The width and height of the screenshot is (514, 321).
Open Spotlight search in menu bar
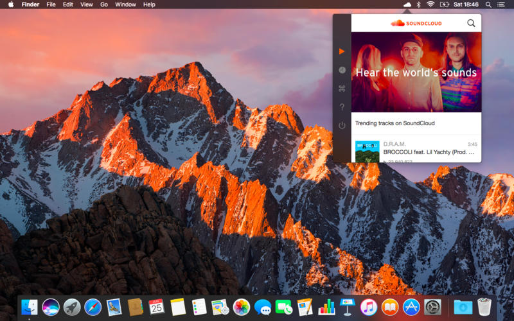coord(488,4)
